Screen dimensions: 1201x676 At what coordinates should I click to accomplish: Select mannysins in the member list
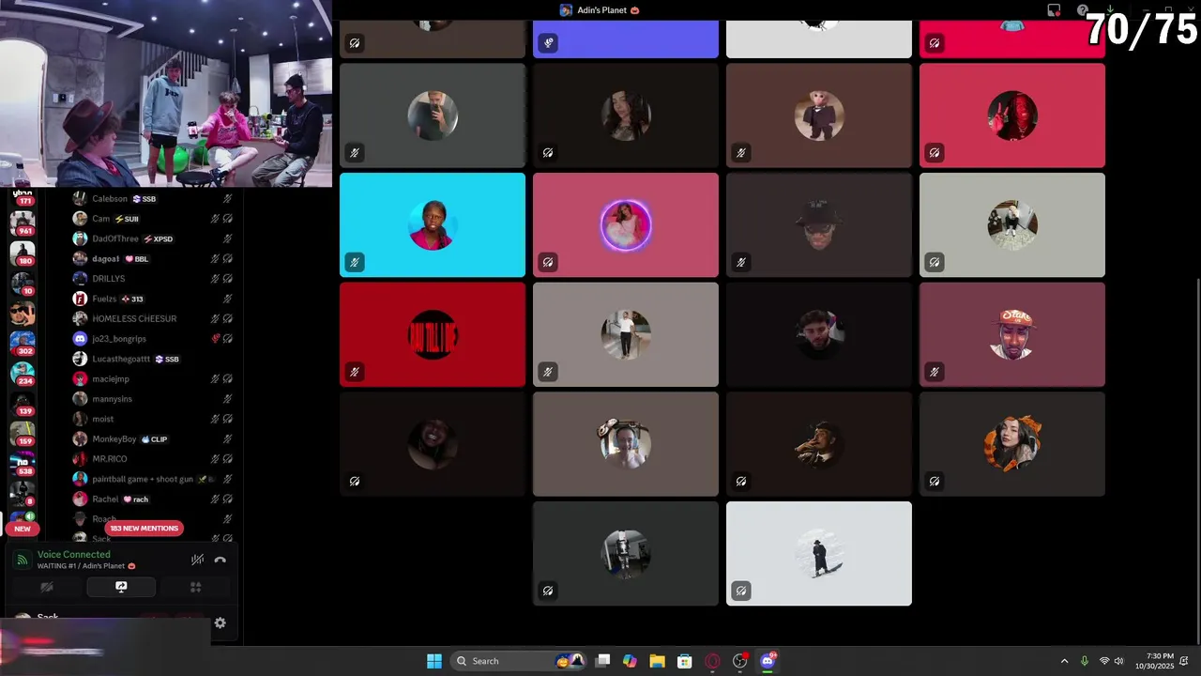coord(153,398)
